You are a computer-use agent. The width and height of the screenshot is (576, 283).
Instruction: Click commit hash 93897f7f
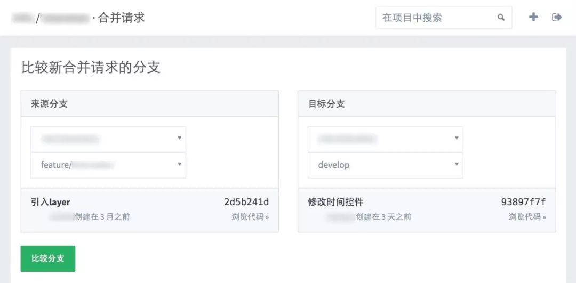[x=523, y=202]
